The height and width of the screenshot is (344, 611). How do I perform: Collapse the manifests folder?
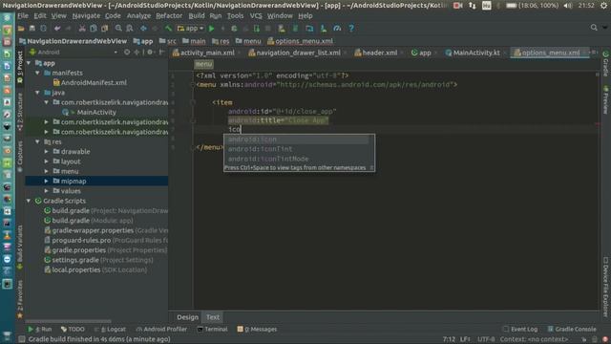pos(38,73)
